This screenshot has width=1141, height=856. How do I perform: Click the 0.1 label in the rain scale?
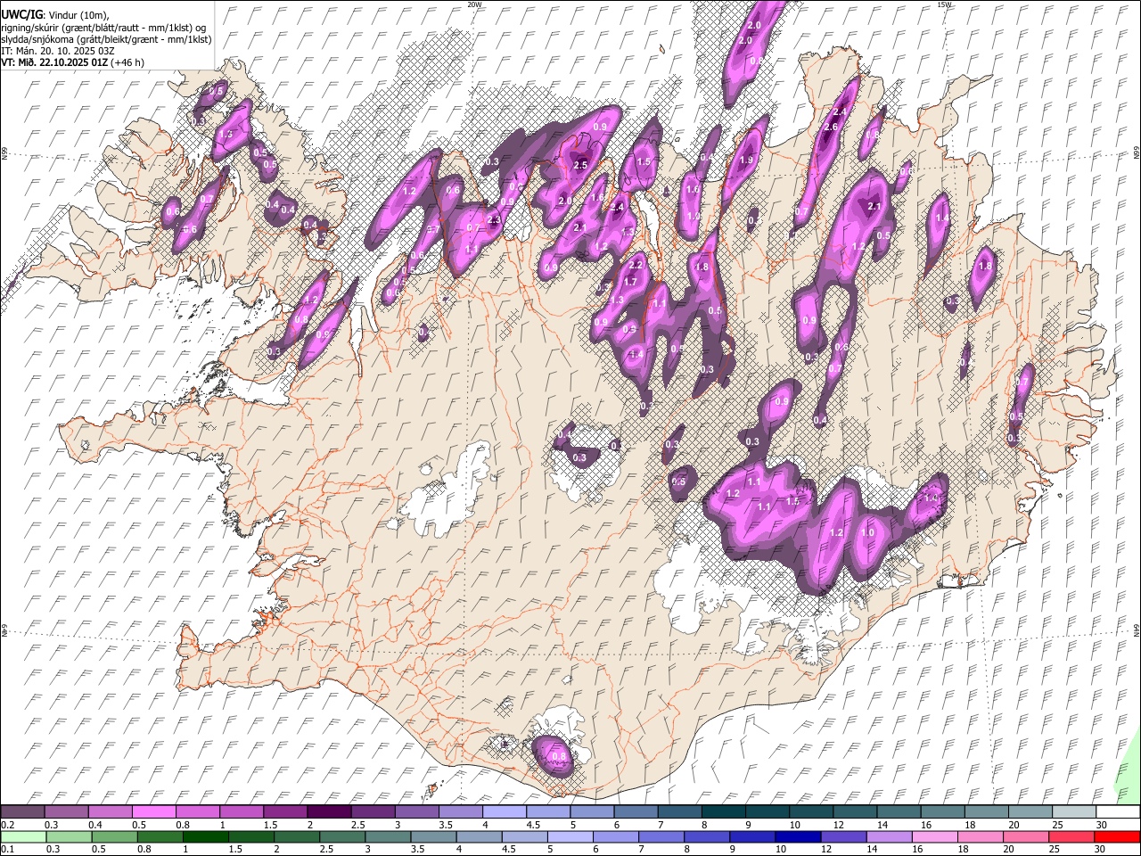[x=8, y=849]
